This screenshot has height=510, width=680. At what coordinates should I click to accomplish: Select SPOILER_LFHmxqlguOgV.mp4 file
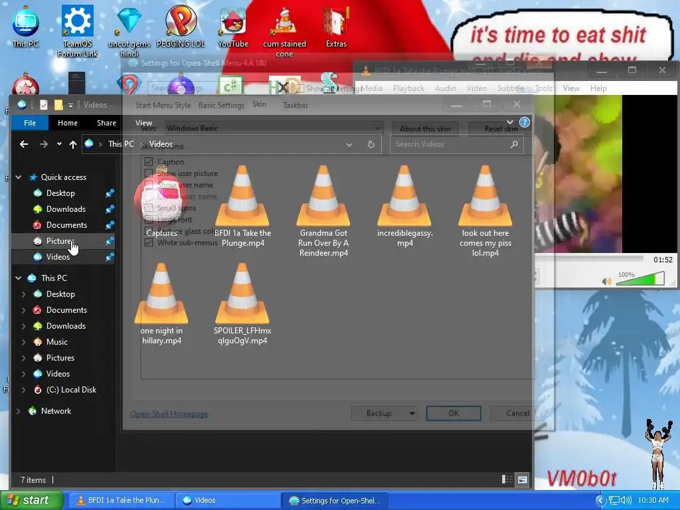tap(242, 303)
